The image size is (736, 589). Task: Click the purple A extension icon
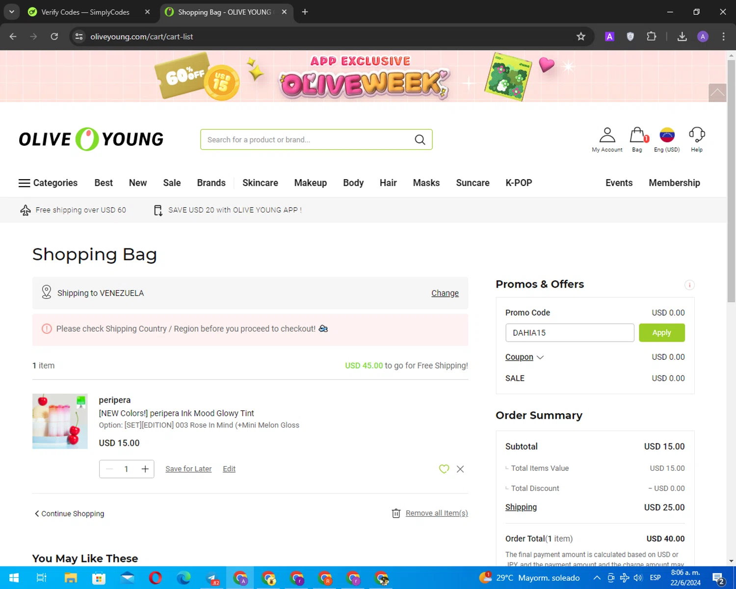pyautogui.click(x=609, y=36)
